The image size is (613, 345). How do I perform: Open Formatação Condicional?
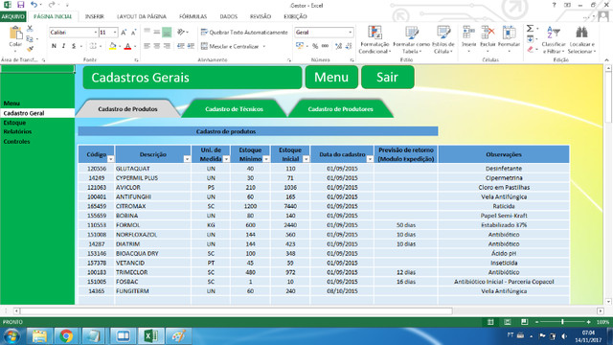375,40
